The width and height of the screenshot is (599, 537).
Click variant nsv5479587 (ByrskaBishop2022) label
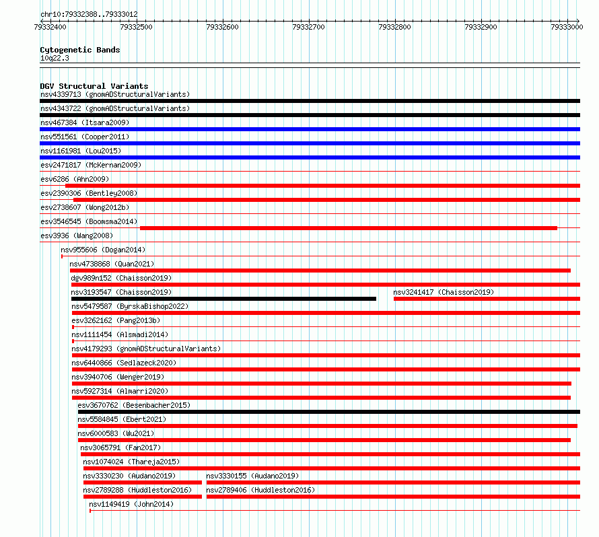(x=130, y=306)
